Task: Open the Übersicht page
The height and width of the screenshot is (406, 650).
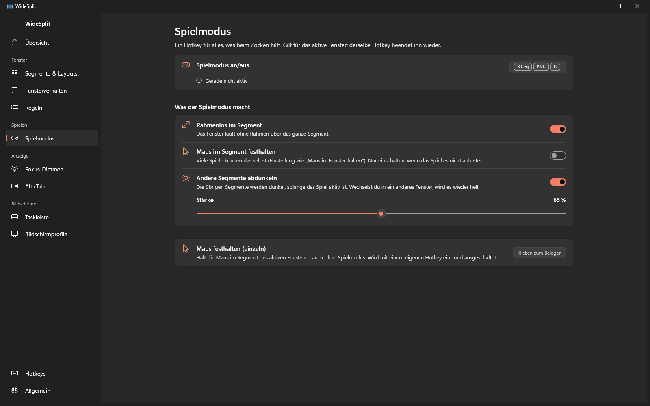Action: (x=52, y=42)
